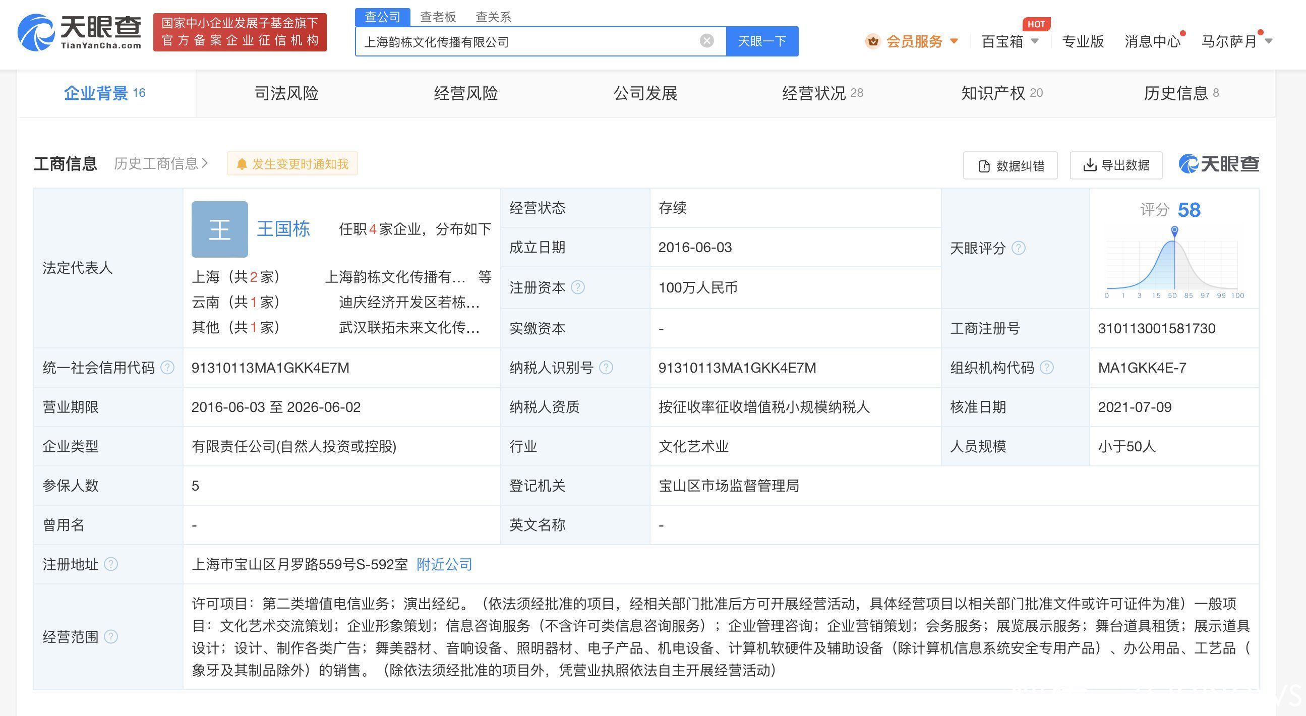The width and height of the screenshot is (1306, 716).
Task: Click organization code MA1GKK4E-7
Action: click(1142, 368)
